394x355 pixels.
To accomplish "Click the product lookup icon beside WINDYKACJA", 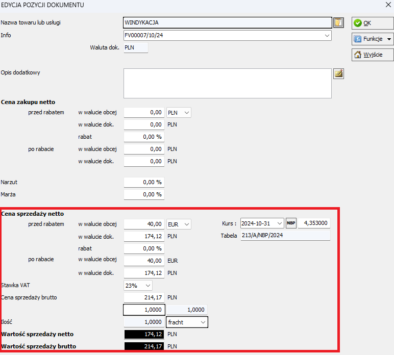I will click(x=339, y=22).
